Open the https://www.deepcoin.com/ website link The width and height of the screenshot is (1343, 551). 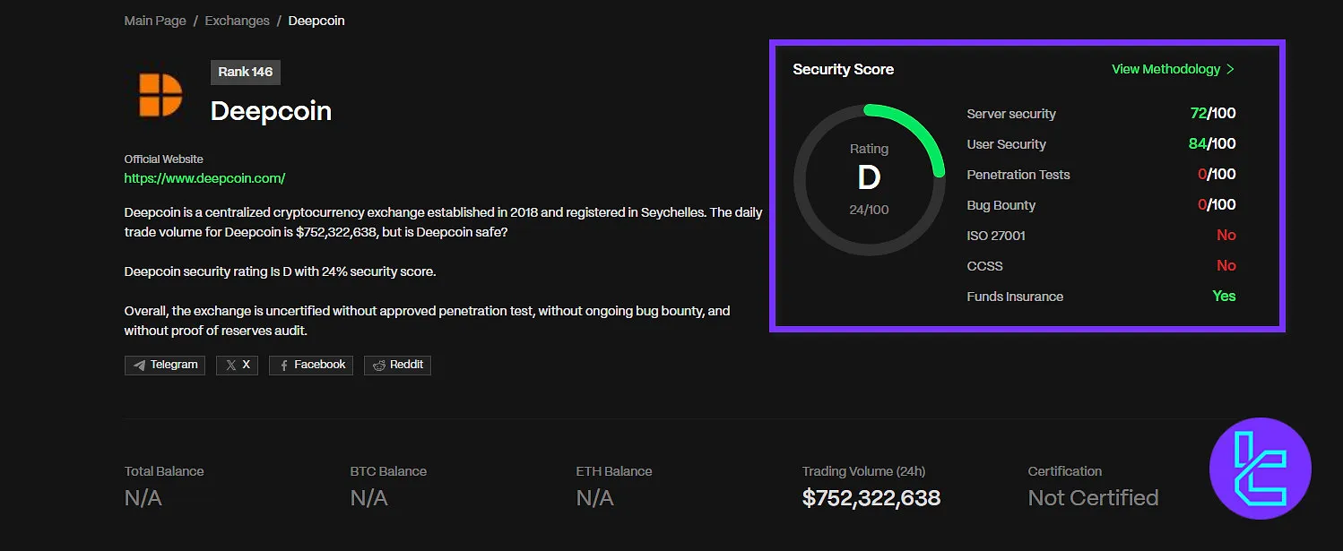[204, 178]
